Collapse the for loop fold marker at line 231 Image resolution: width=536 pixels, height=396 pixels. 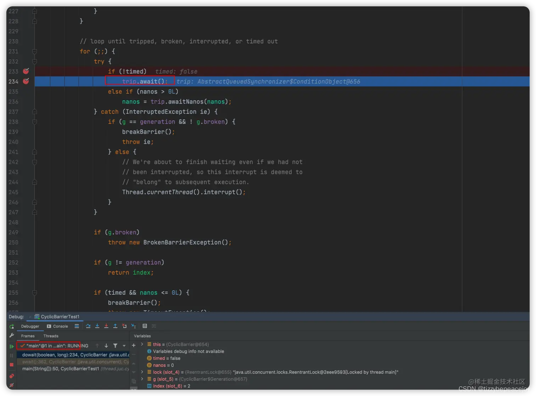pyautogui.click(x=34, y=51)
